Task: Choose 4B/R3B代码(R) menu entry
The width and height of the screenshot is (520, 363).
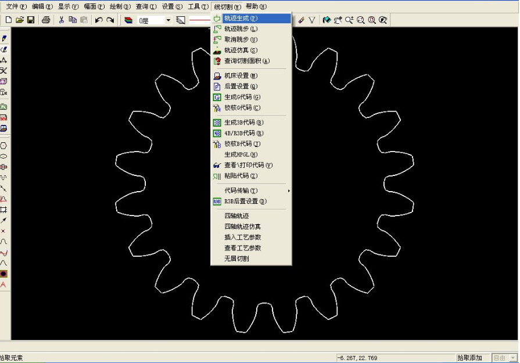Action: click(x=251, y=133)
